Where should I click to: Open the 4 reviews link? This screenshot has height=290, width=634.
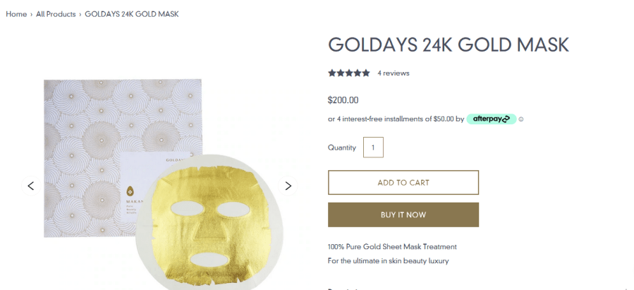coord(393,73)
